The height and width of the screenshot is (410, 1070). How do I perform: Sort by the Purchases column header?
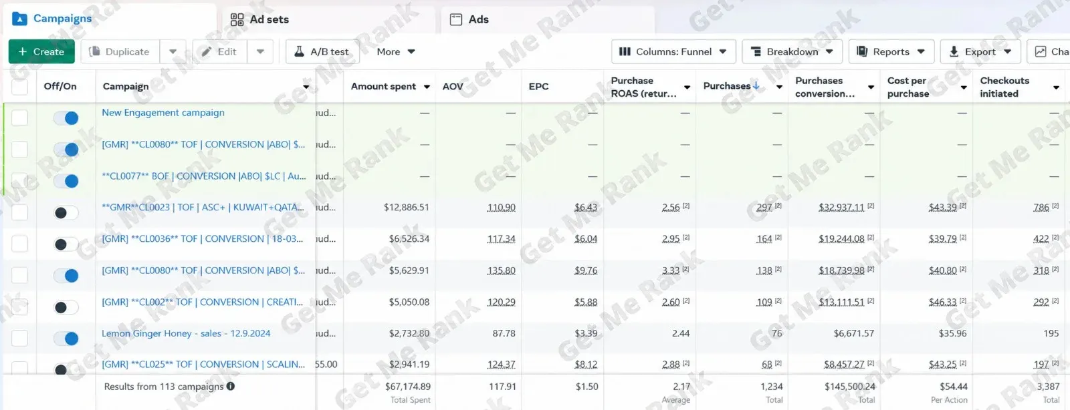[x=727, y=86]
